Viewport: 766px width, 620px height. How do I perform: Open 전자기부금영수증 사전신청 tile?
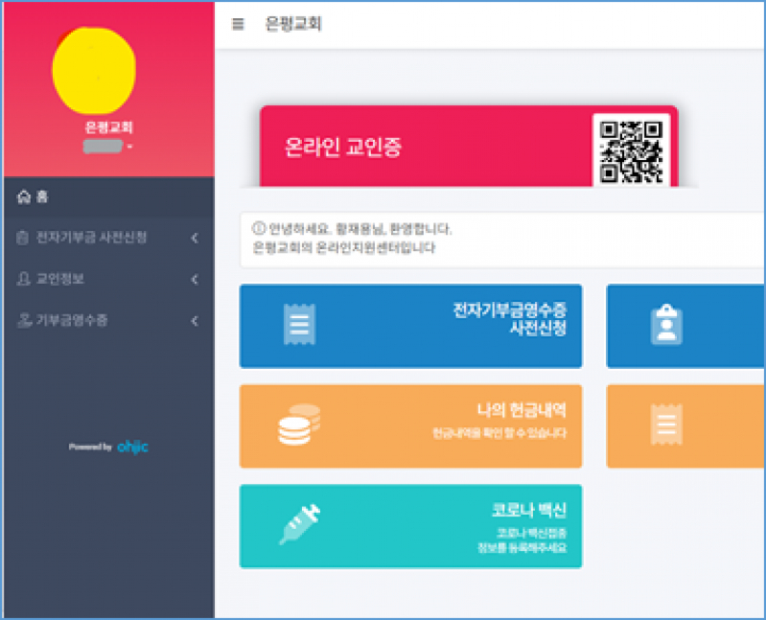tap(410, 326)
